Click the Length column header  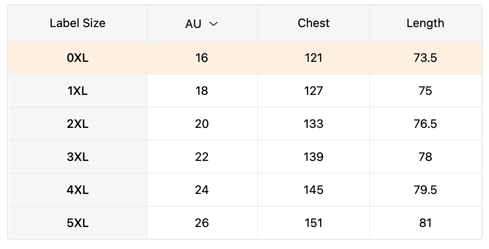click(x=425, y=23)
